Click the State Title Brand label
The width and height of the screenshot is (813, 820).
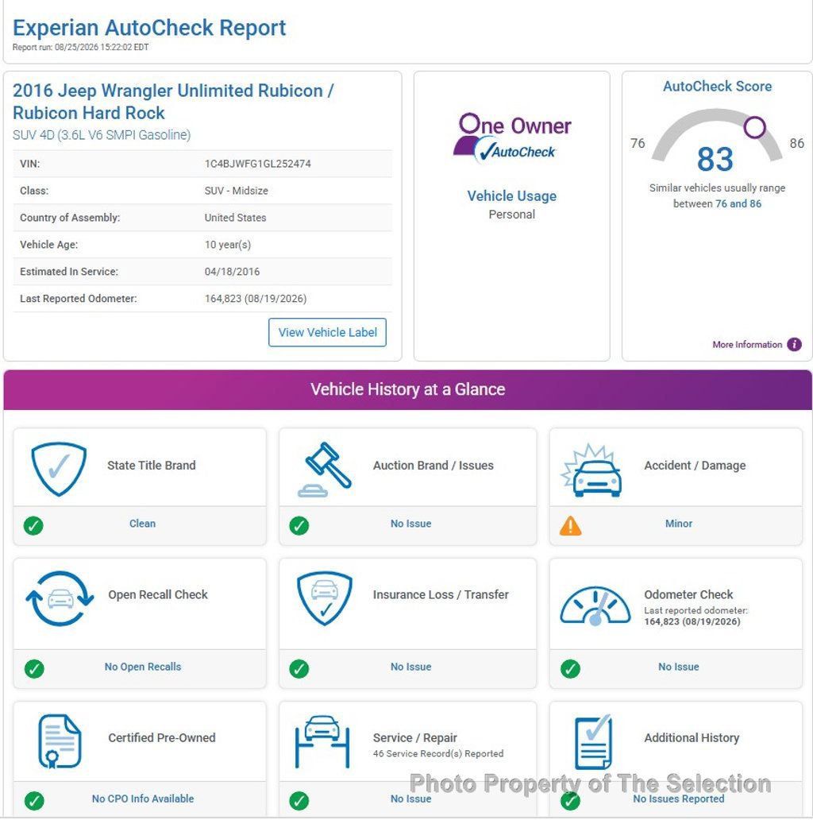click(x=152, y=466)
